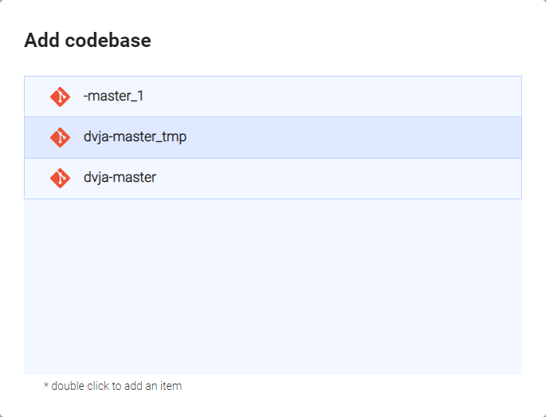Pick the repository icon on the selected row
Image resolution: width=546 pixels, height=417 pixels.
60,137
